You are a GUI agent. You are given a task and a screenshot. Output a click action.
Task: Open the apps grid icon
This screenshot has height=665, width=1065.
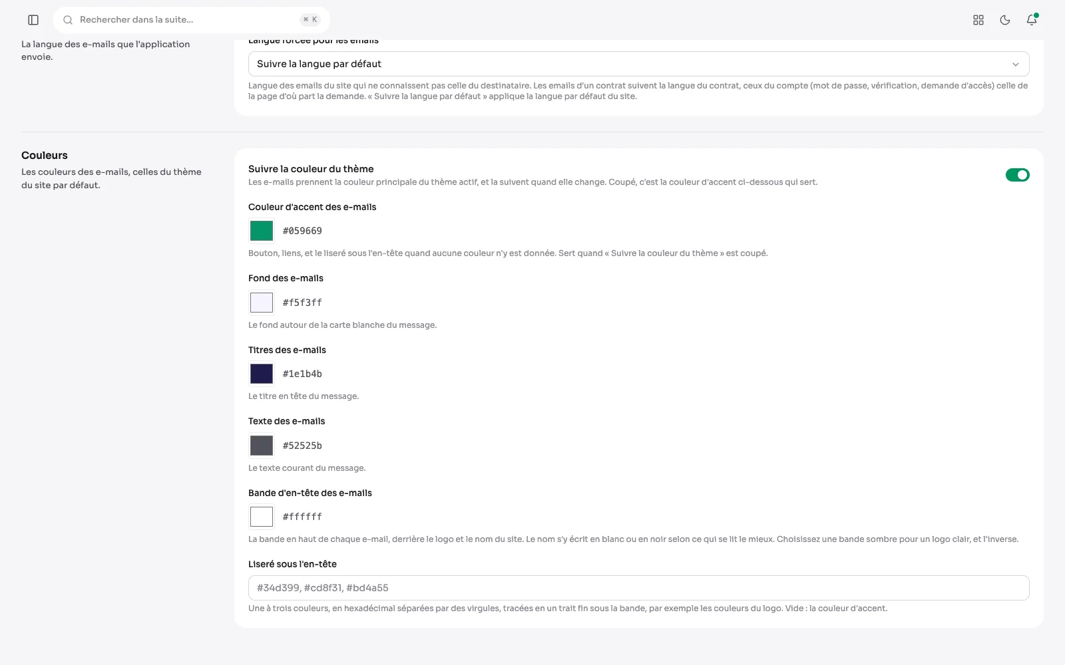tap(978, 20)
